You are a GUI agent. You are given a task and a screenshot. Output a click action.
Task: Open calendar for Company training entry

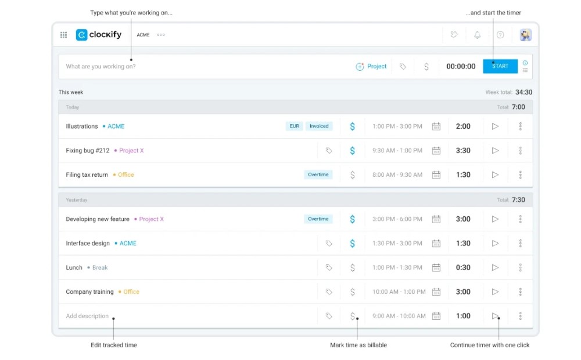pyautogui.click(x=436, y=292)
